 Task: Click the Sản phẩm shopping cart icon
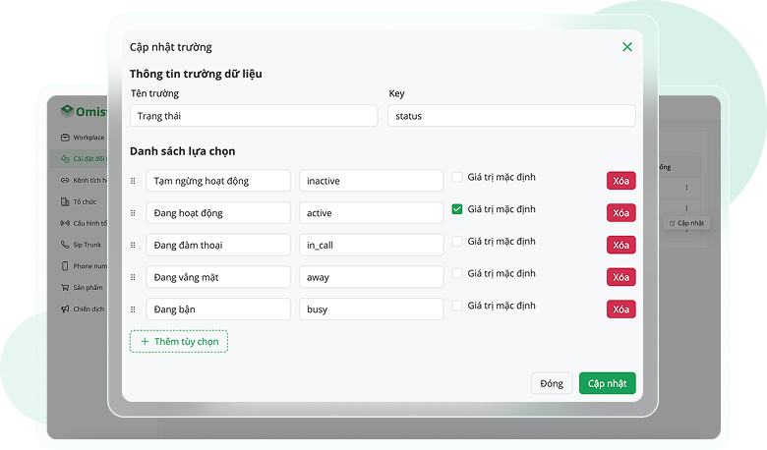click(65, 288)
